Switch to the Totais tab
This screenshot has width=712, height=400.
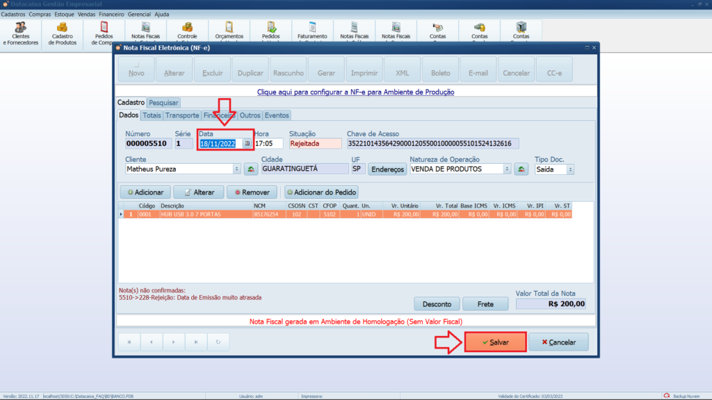[152, 115]
